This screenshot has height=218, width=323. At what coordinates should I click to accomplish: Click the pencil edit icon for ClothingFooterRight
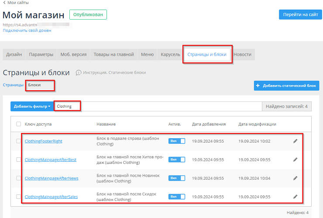(x=295, y=141)
